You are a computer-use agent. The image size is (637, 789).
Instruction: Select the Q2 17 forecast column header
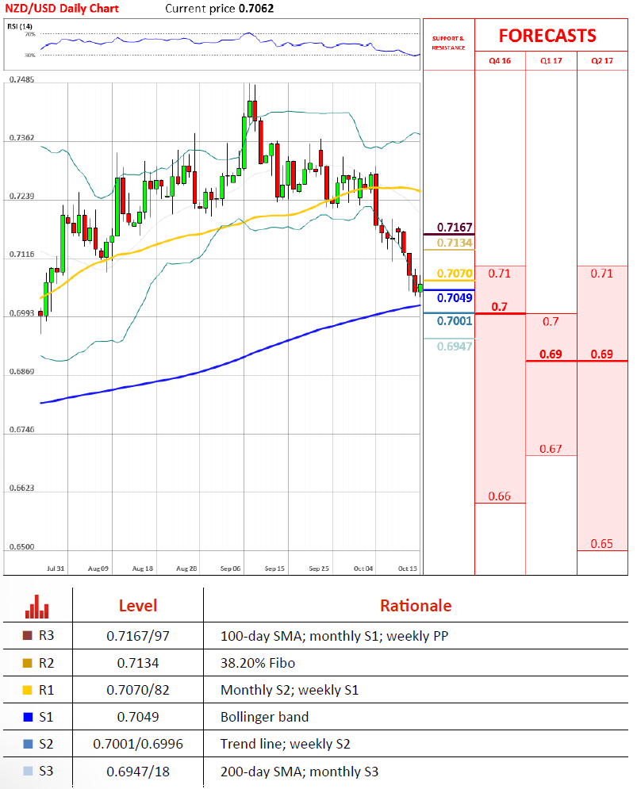point(602,60)
